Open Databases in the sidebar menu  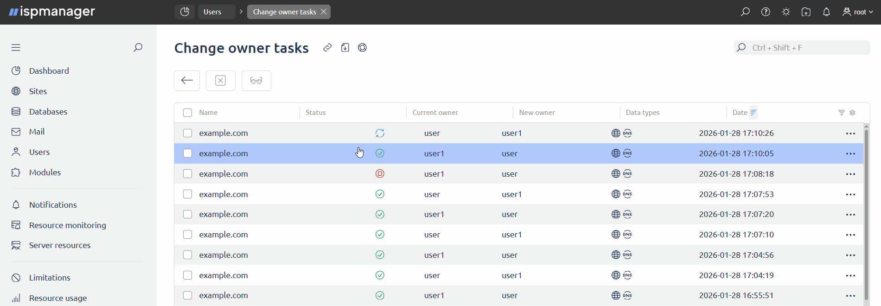[48, 112]
